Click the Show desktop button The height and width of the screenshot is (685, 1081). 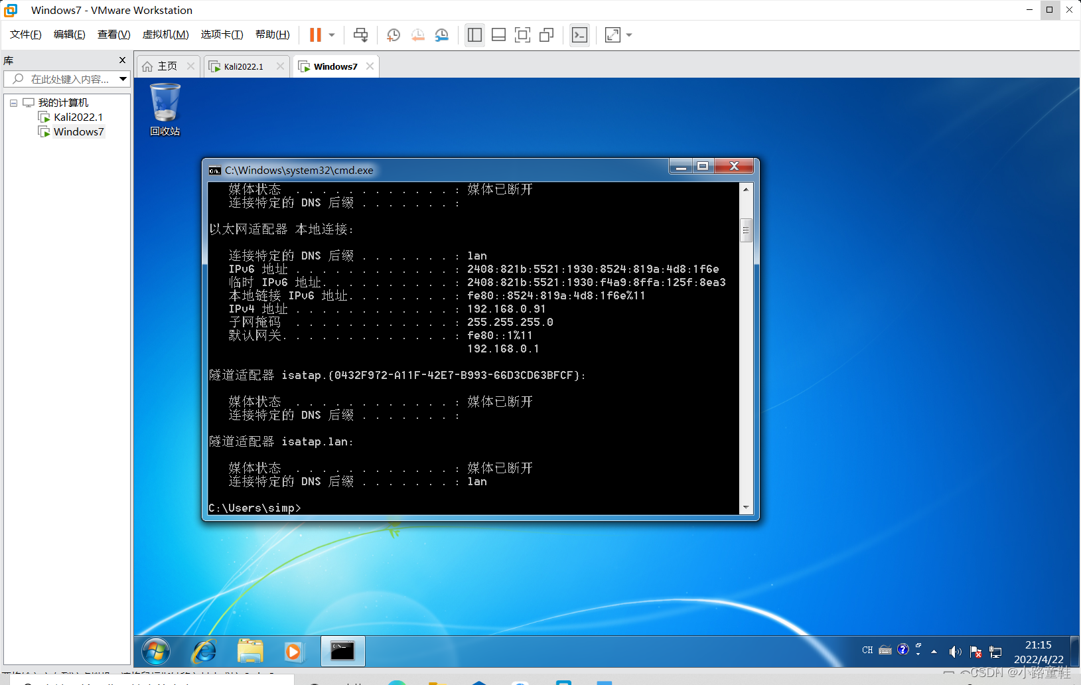[x=1075, y=652]
